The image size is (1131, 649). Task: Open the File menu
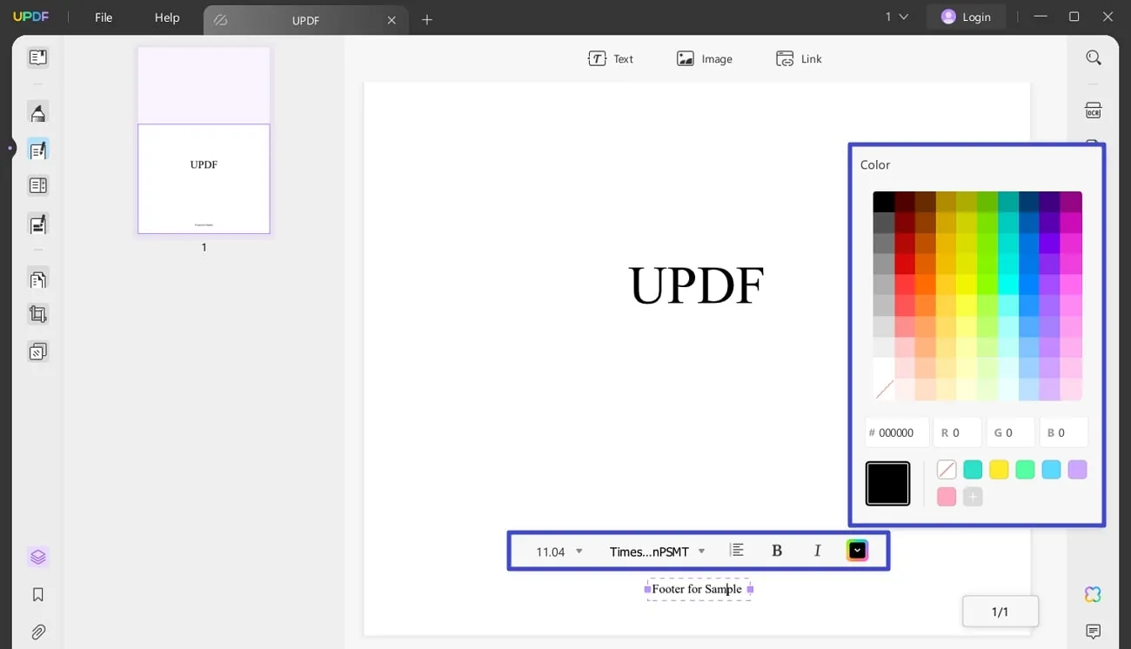click(x=104, y=17)
